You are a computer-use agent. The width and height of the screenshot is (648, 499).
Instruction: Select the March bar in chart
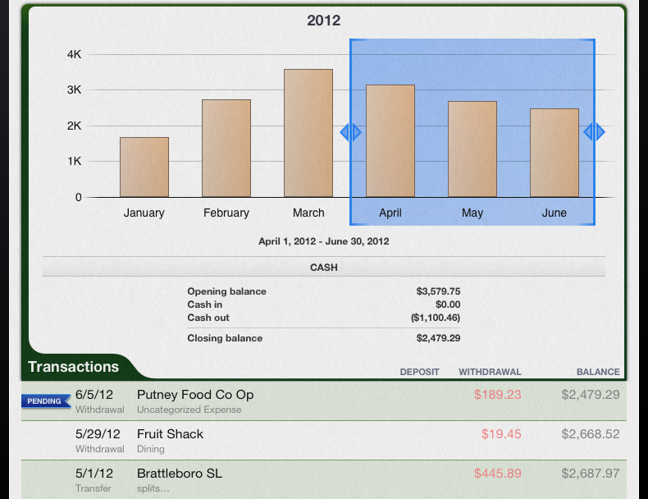click(x=308, y=133)
